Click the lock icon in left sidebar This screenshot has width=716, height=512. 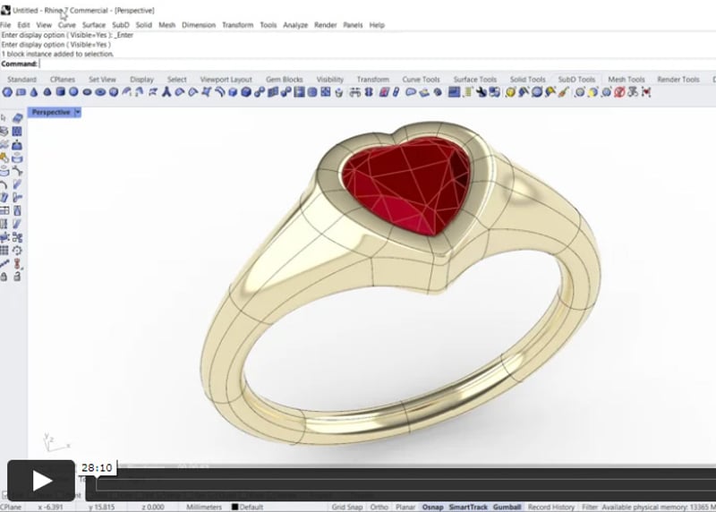[x=5, y=277]
